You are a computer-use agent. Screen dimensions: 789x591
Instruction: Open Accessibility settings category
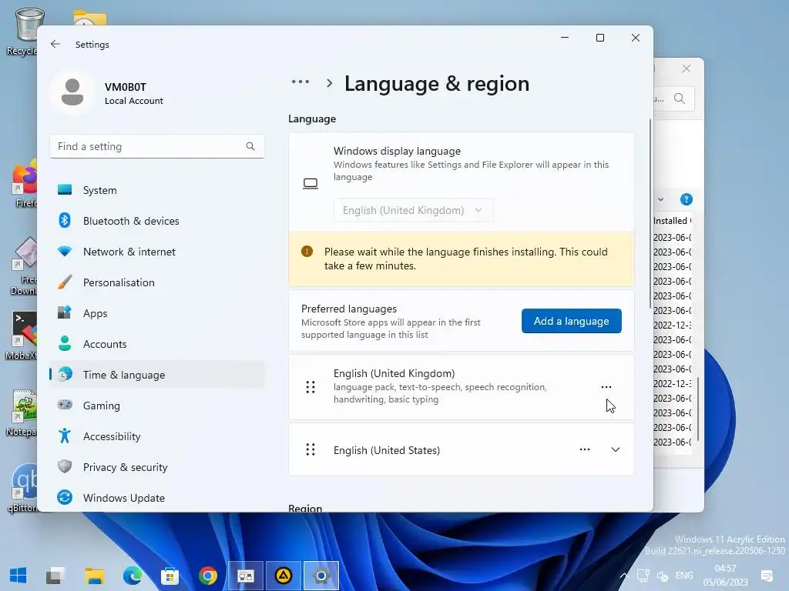(157, 436)
